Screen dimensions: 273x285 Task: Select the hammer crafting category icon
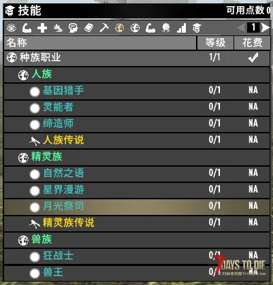[x=104, y=29]
